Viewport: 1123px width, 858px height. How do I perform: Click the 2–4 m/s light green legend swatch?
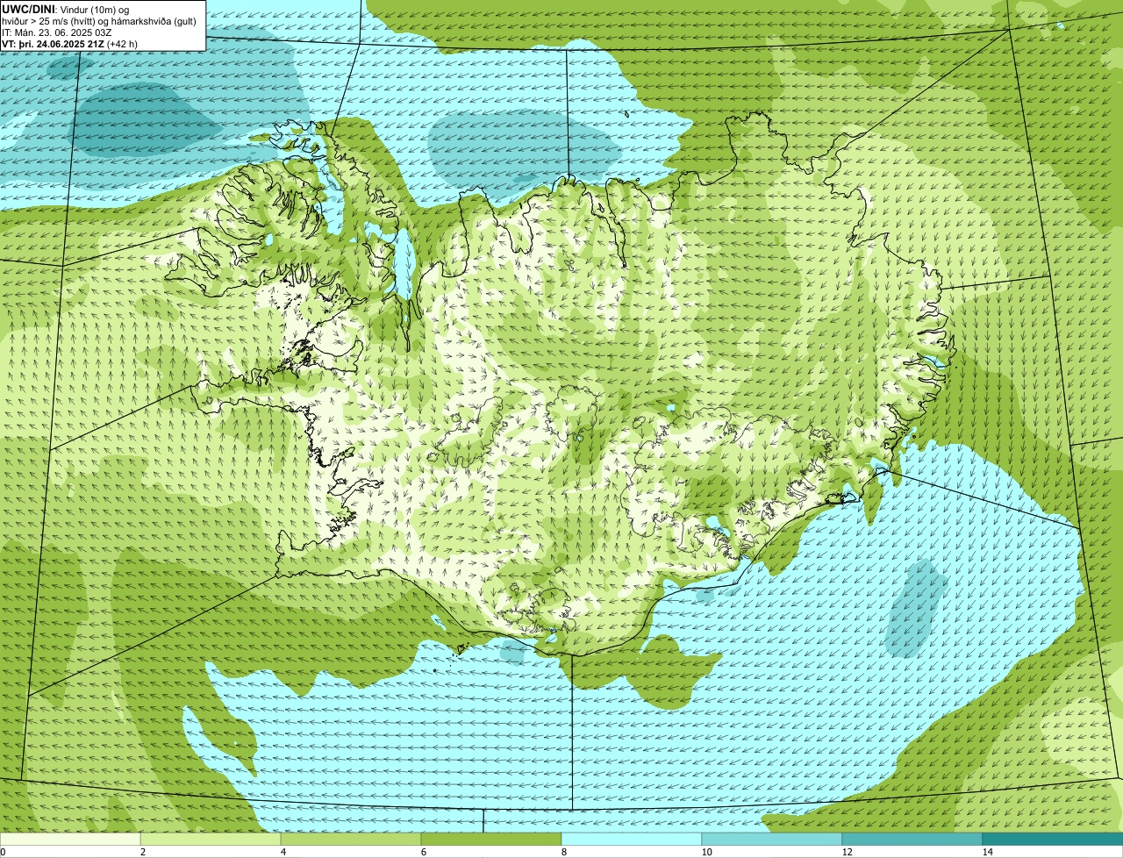tap(211, 839)
